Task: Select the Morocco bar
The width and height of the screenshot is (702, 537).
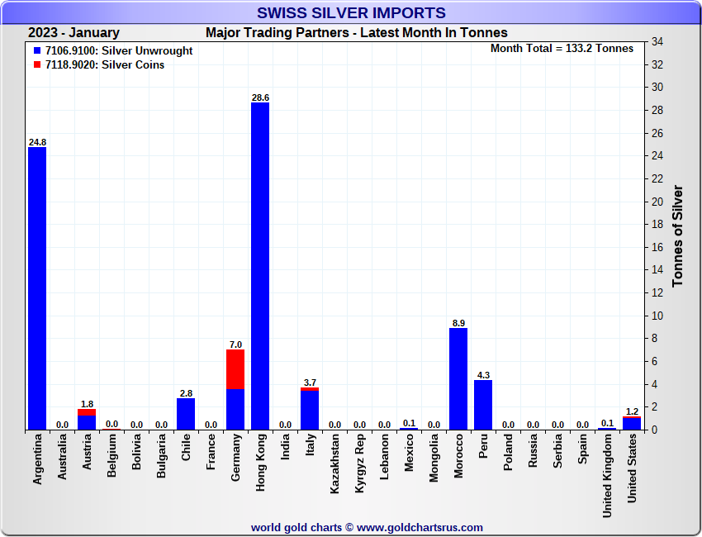Action: [458, 378]
